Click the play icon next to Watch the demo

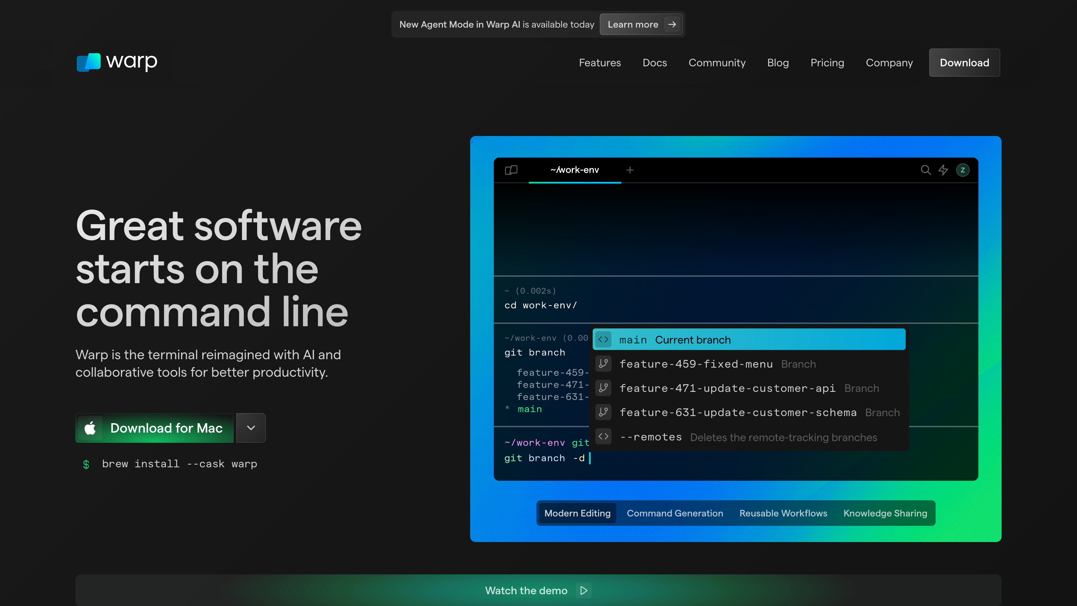coord(584,591)
